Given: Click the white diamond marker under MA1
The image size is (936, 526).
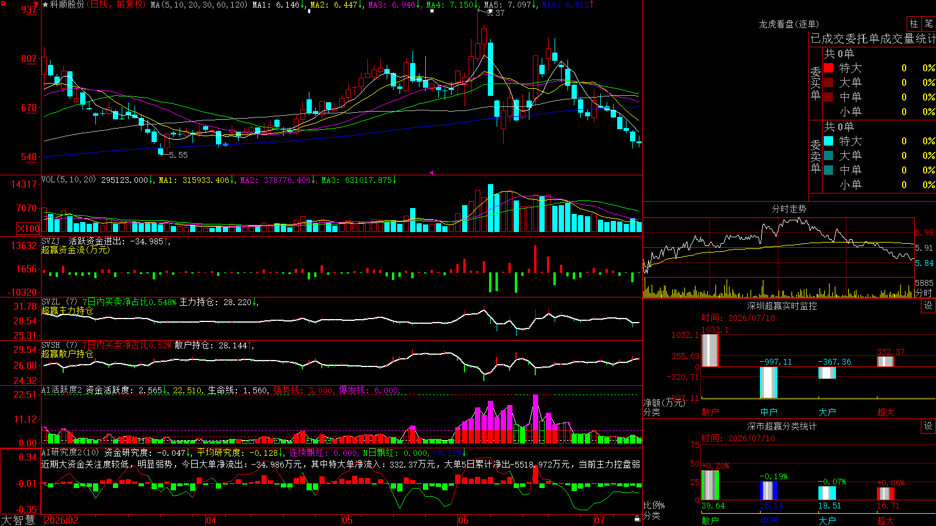Looking at the screenshot, I should click(x=309, y=11).
